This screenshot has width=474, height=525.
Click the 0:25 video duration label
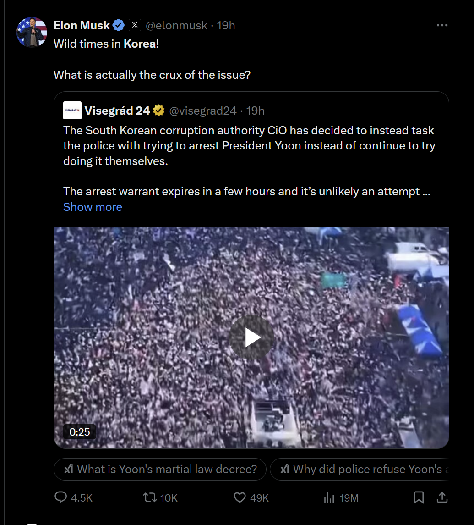pos(80,431)
